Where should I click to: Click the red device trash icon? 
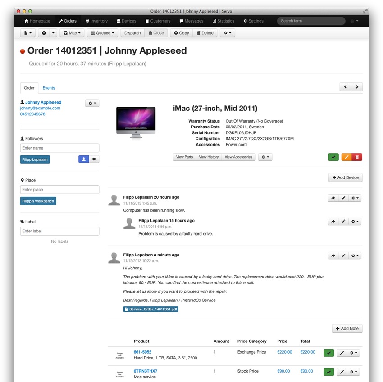pos(357,157)
